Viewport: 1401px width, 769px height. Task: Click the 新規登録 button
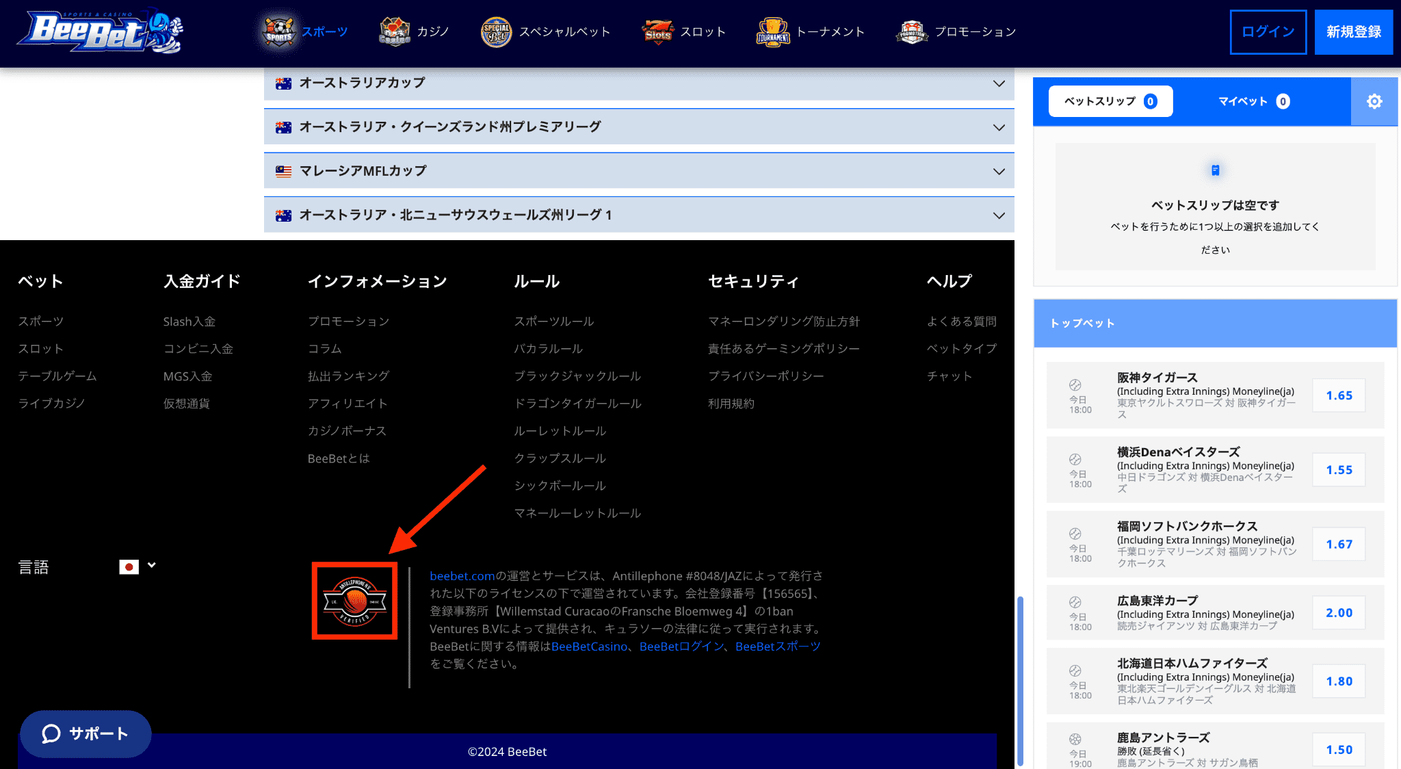pyautogui.click(x=1354, y=31)
